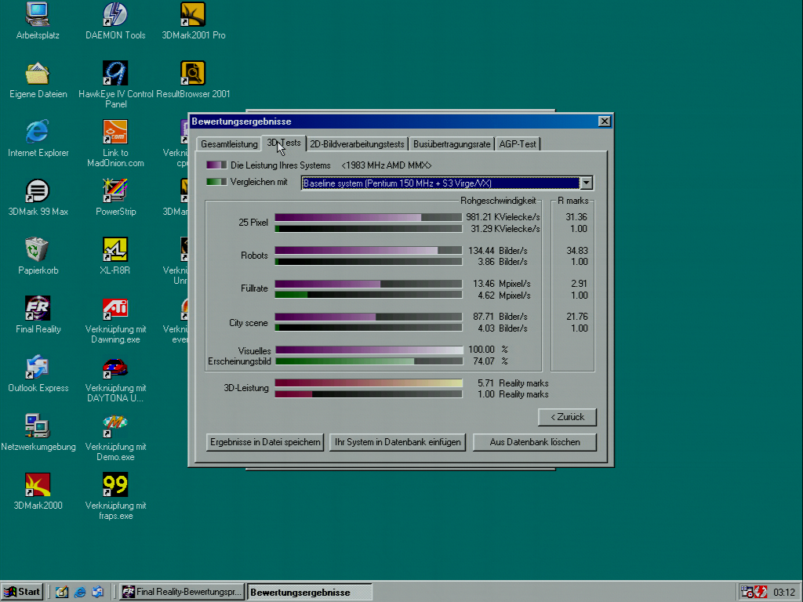Open the PowerStrip desktop icon

(x=115, y=190)
